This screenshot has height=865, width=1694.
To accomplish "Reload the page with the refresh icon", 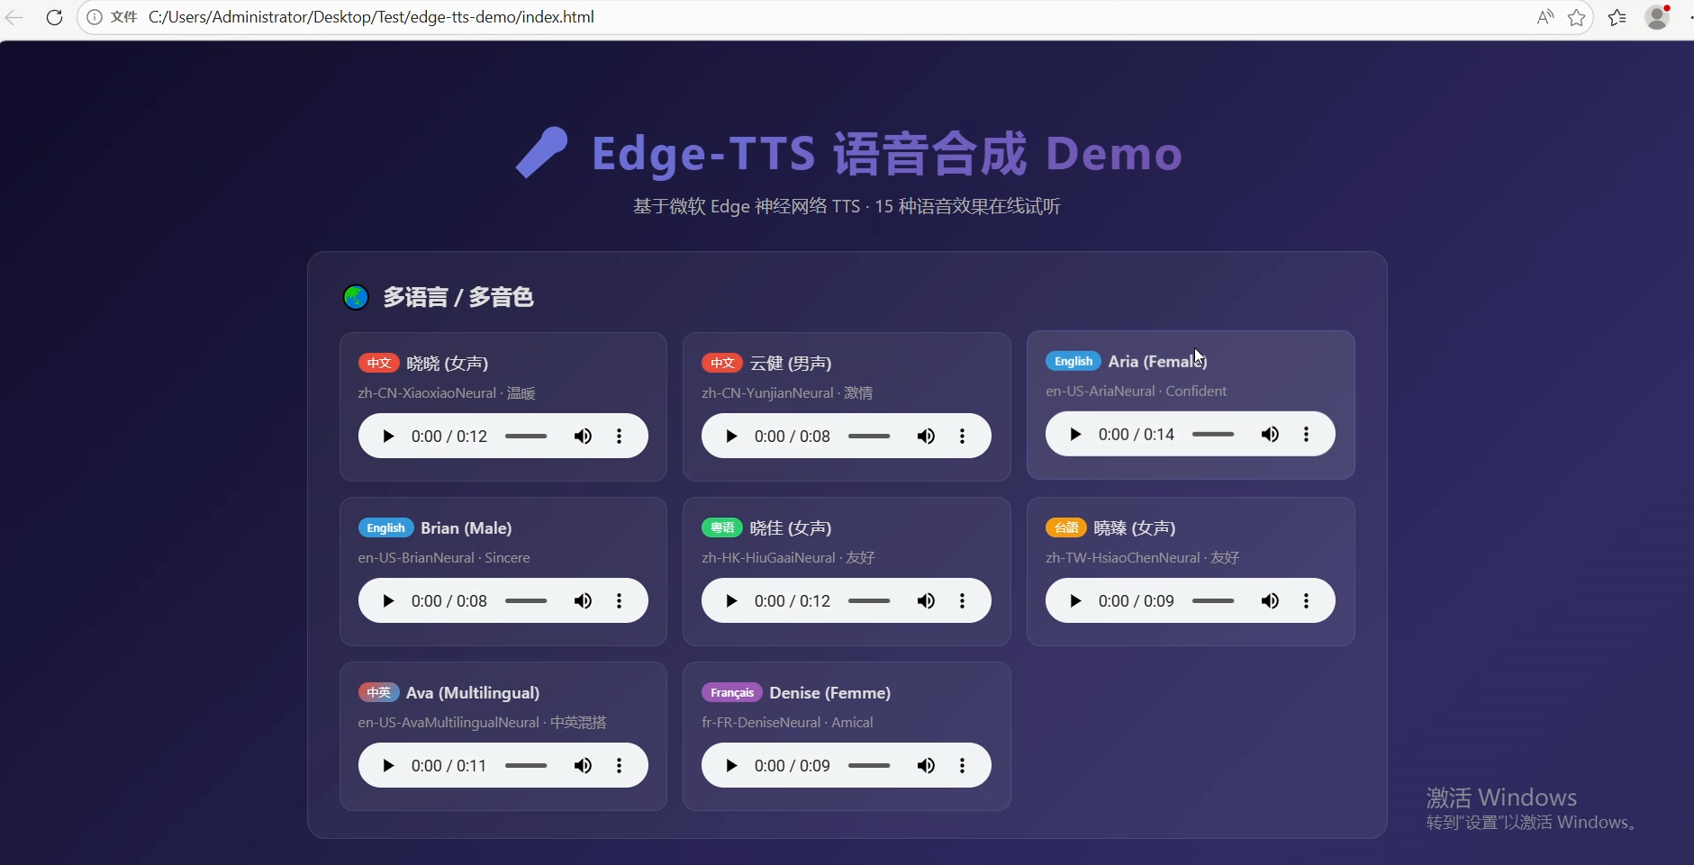I will [54, 17].
